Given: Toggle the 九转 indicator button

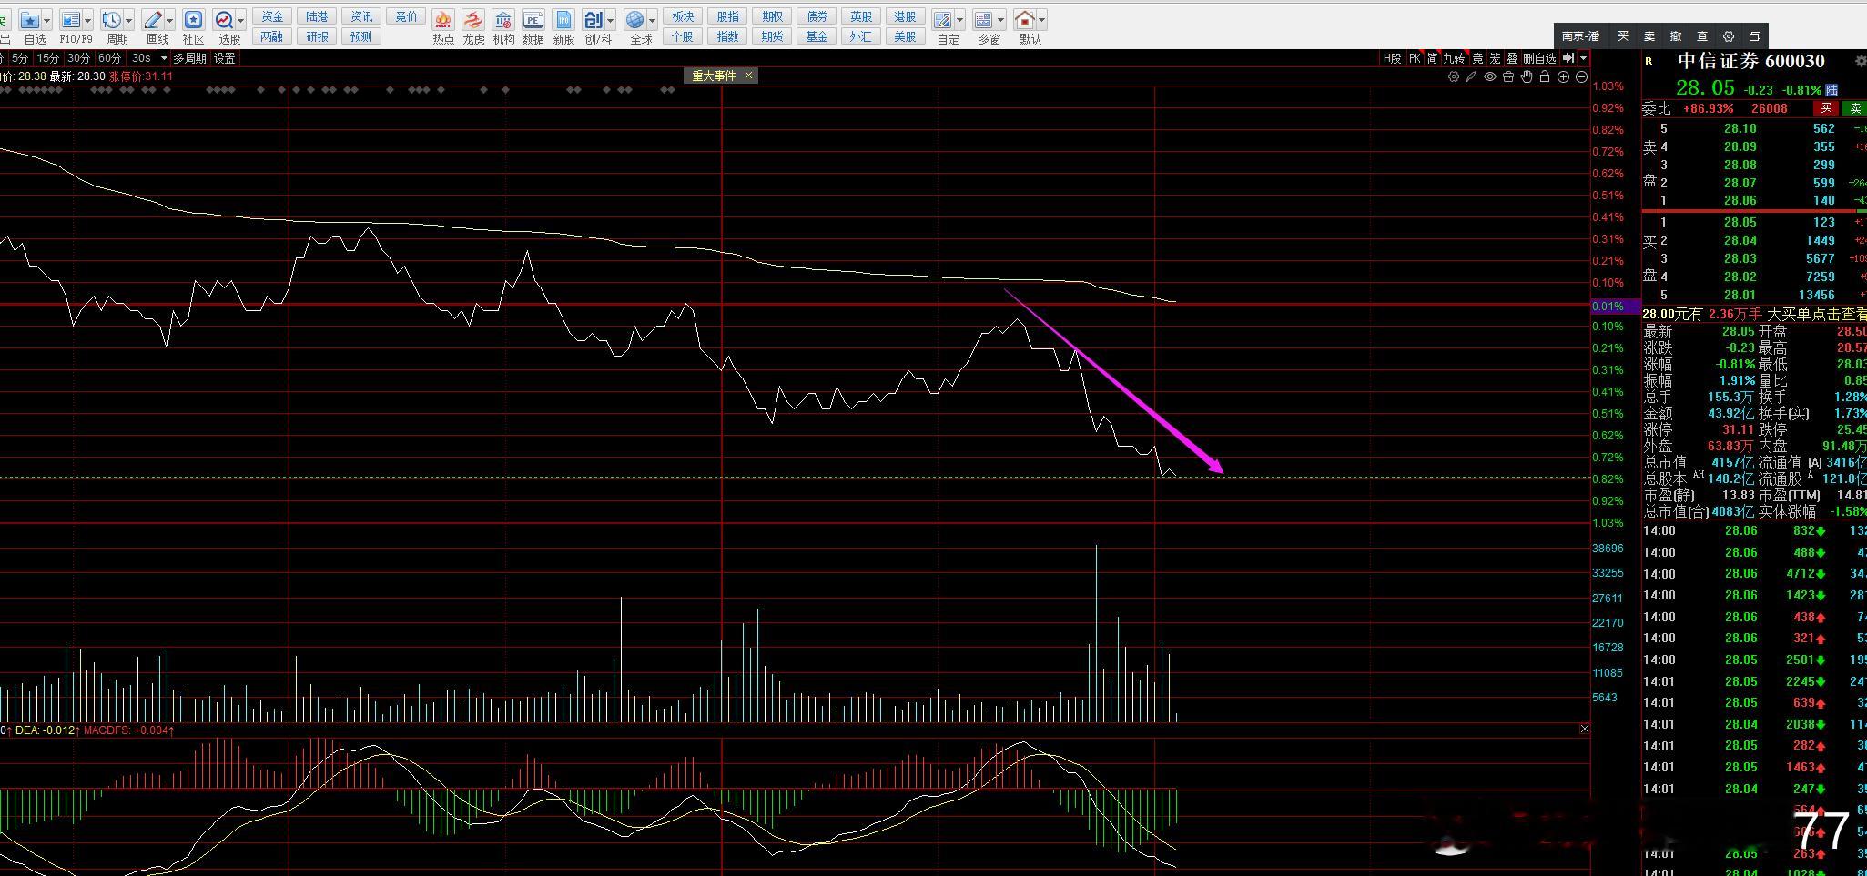Looking at the screenshot, I should tap(1454, 58).
